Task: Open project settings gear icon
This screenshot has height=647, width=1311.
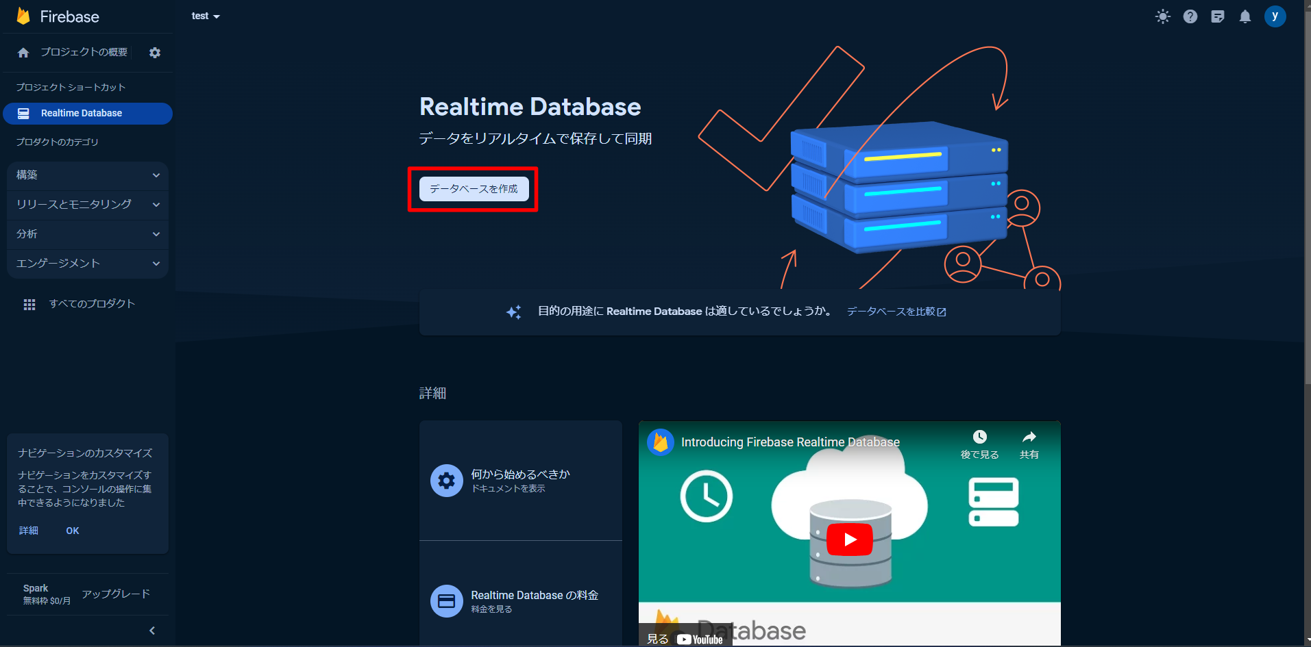Action: [x=154, y=52]
